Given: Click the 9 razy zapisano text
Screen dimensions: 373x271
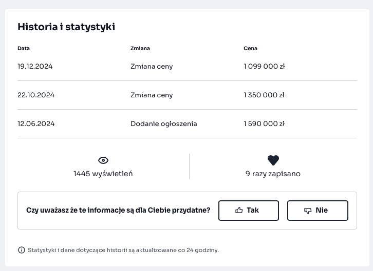Looking at the screenshot, I should pyautogui.click(x=273, y=174).
